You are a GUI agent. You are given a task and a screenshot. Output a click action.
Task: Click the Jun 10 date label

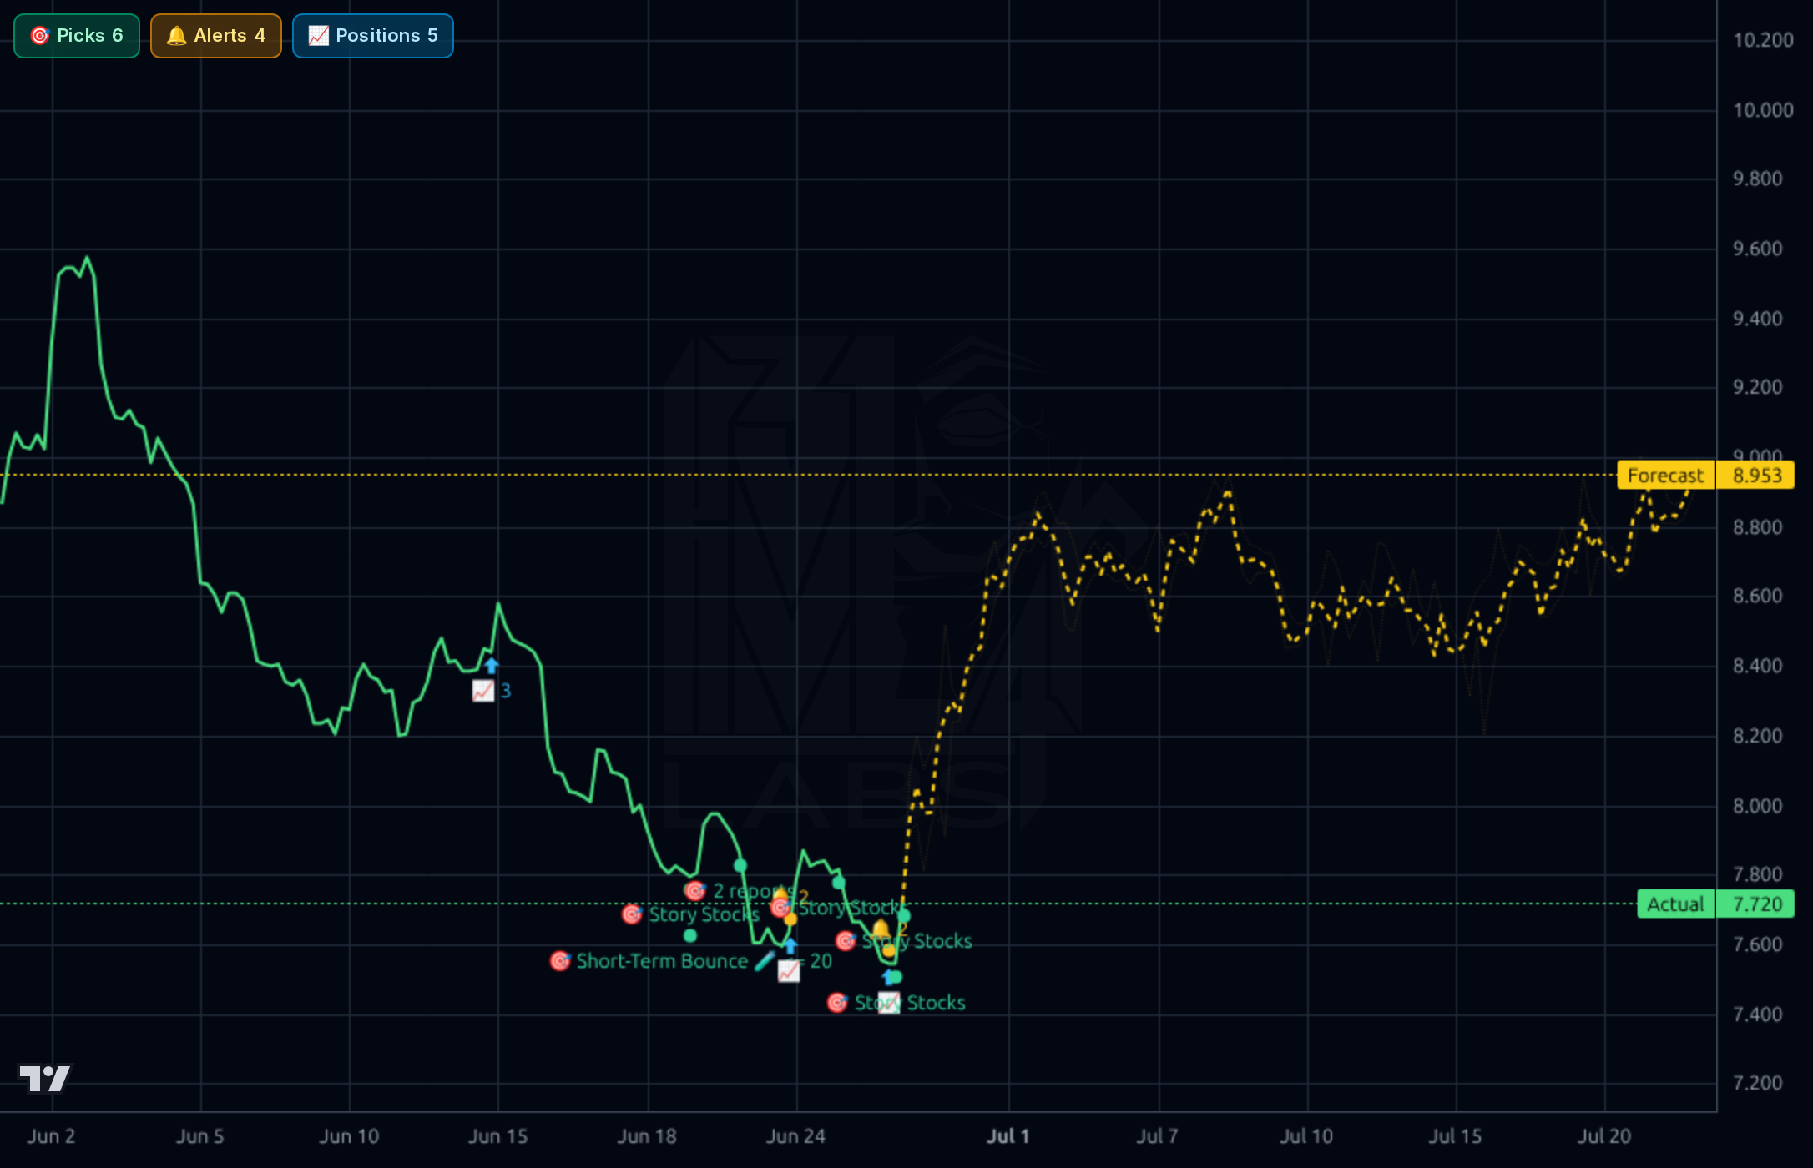pyautogui.click(x=349, y=1136)
